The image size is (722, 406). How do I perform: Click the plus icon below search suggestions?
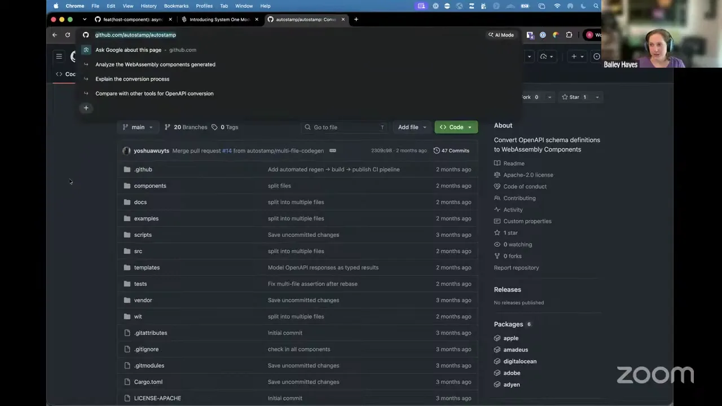point(86,108)
